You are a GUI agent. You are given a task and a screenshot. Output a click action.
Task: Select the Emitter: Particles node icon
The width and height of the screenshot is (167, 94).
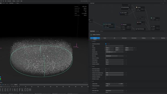point(104,24)
